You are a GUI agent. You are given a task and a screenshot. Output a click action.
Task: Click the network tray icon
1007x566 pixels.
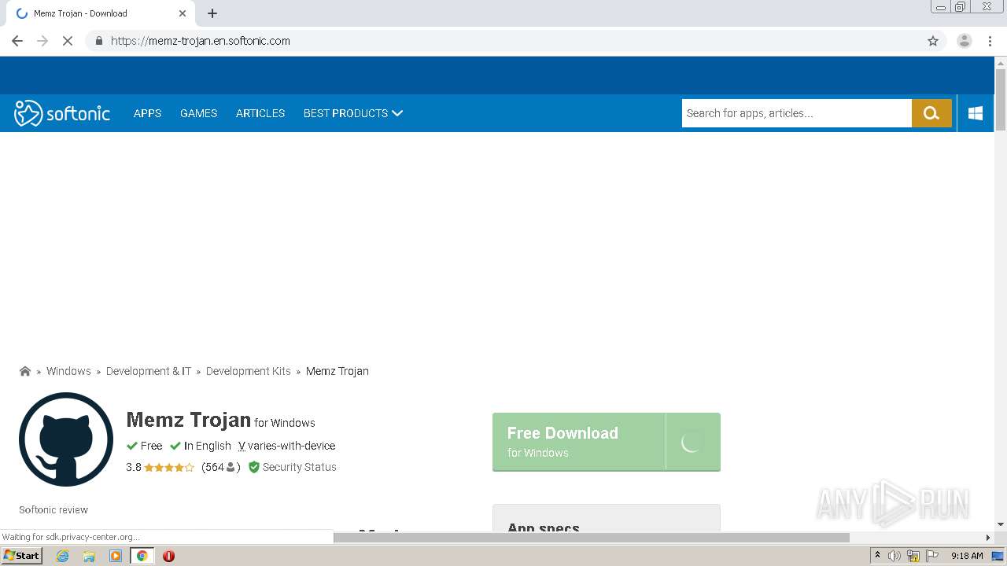[913, 556]
